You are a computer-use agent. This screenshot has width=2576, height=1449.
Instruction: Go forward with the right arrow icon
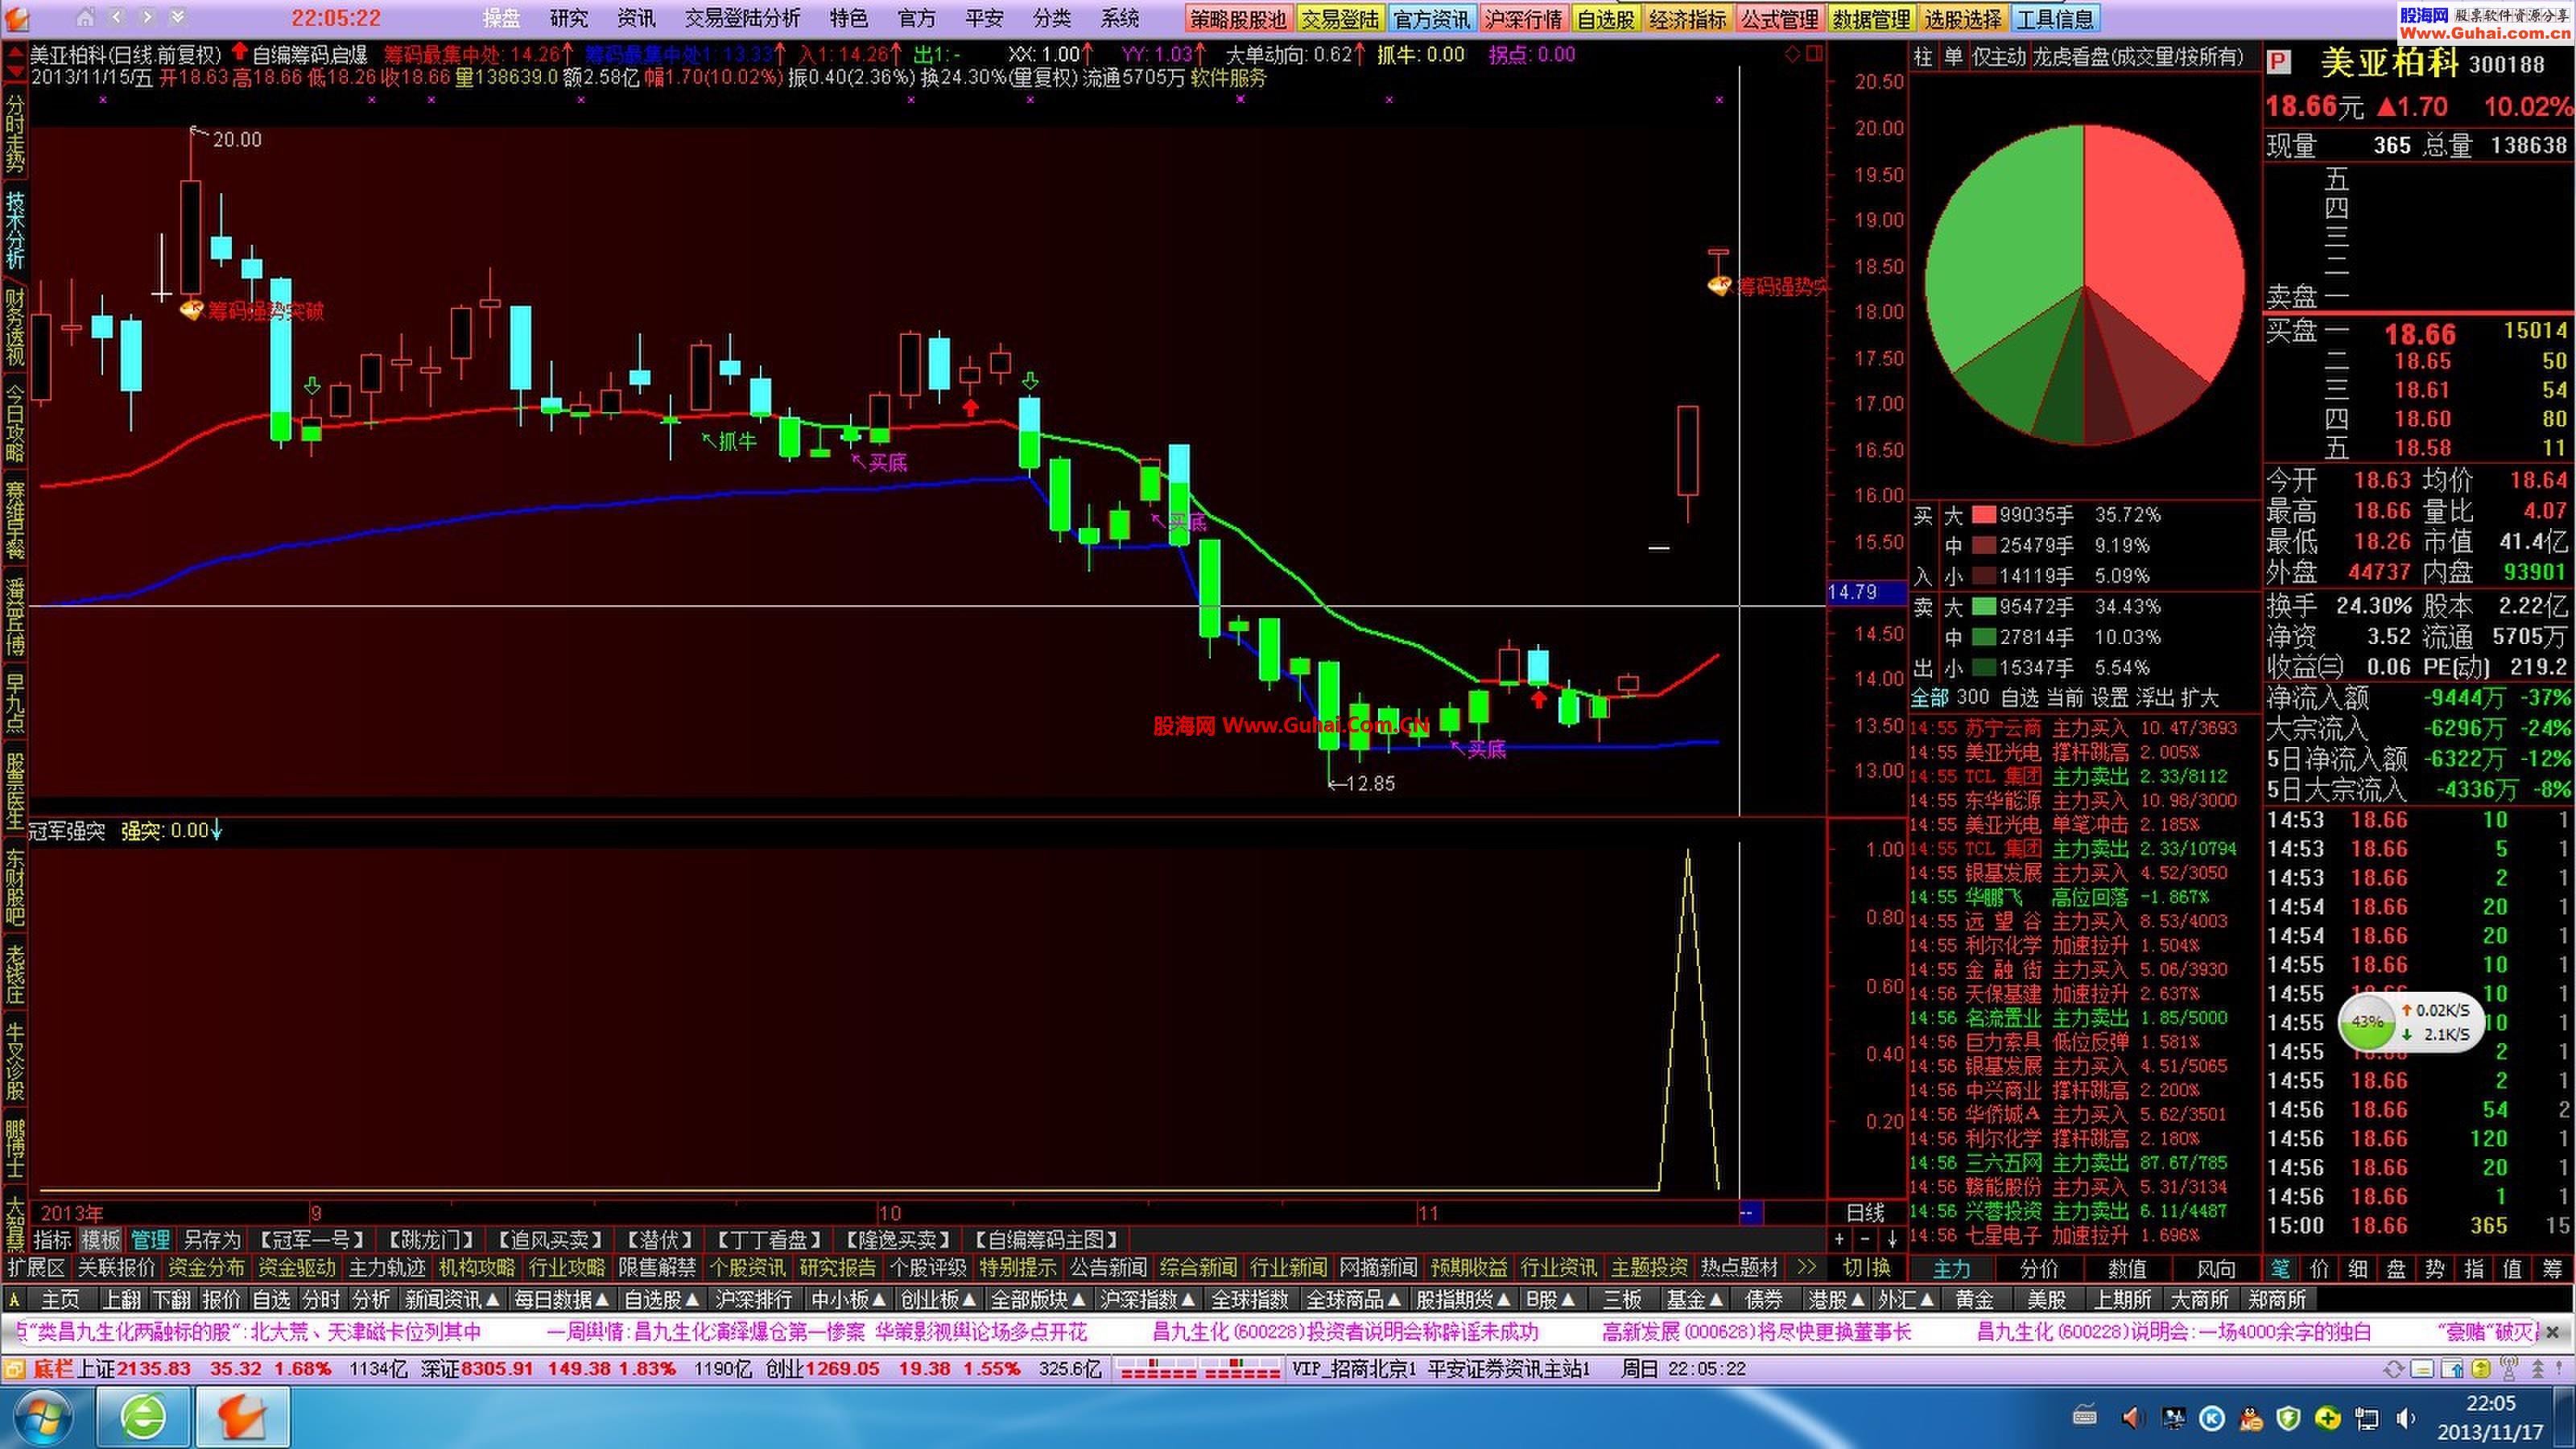click(147, 18)
